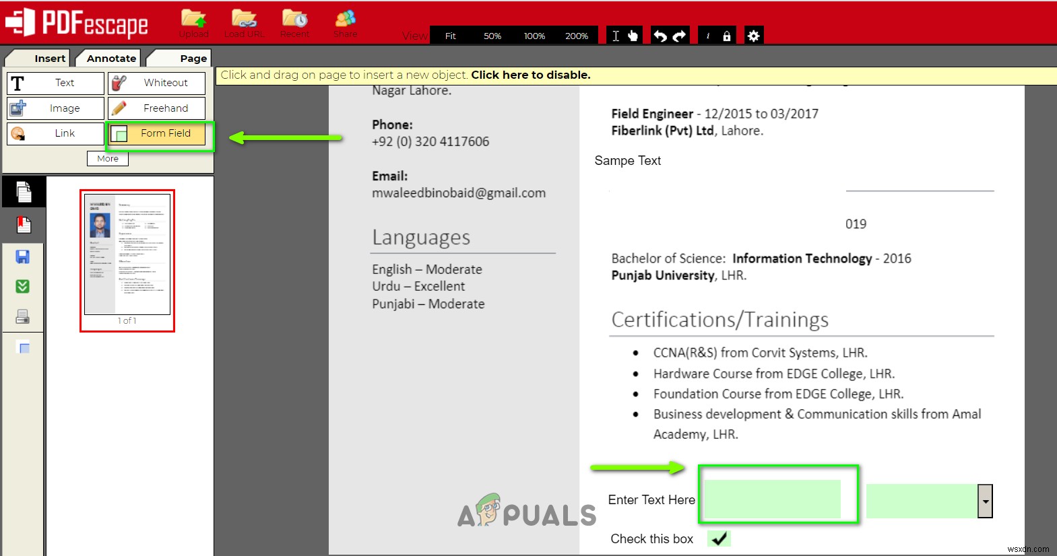Click 'CCNA(R&S) from Corvit Systems' item
This screenshot has width=1057, height=556.
(x=760, y=353)
